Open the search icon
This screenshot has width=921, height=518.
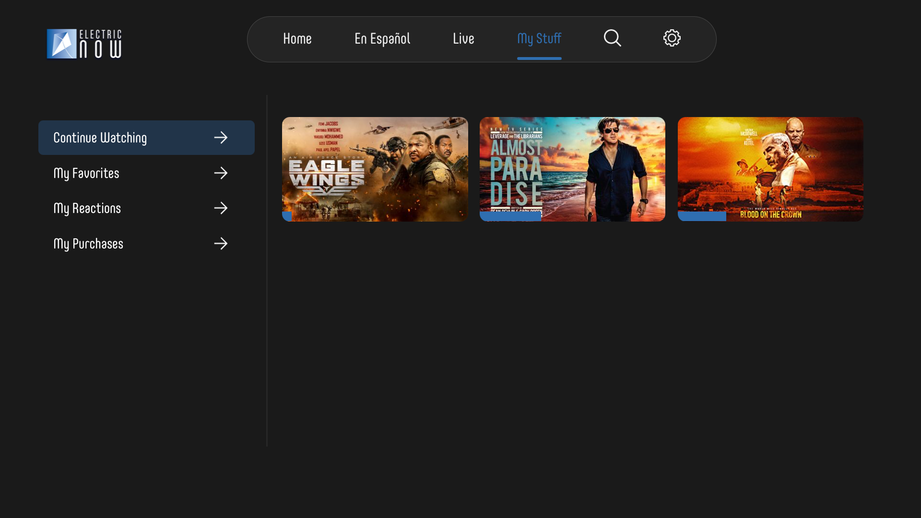pos(612,38)
